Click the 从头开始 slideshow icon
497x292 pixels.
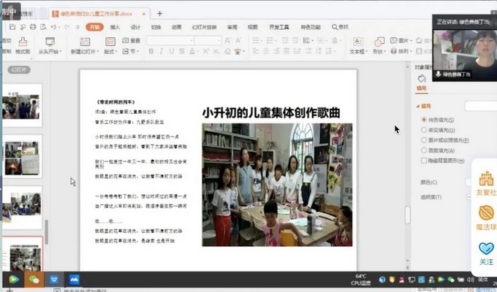50,42
